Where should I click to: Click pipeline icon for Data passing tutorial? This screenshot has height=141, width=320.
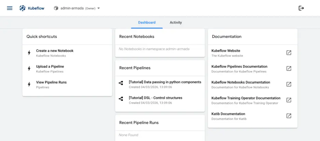coord(121,83)
